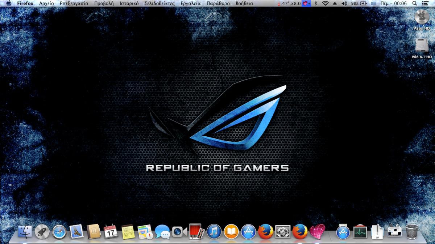The width and height of the screenshot is (435, 244).
Task: Open 98% battery status menu
Action: pos(359,3)
